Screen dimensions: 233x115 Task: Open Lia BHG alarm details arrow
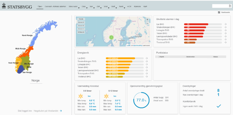[225, 24]
